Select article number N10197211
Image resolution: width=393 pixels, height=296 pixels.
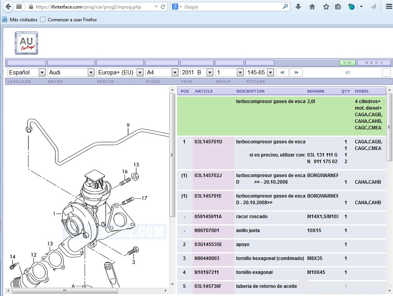pyautogui.click(x=207, y=272)
